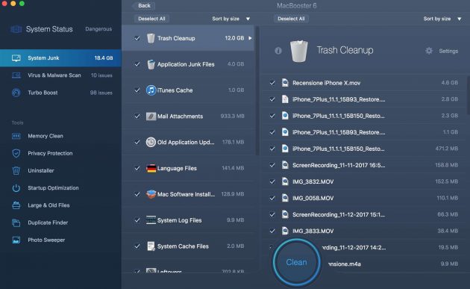
Task: Select the ScreenRecording_11-12-2017 15:1 file row
Action: (364, 214)
